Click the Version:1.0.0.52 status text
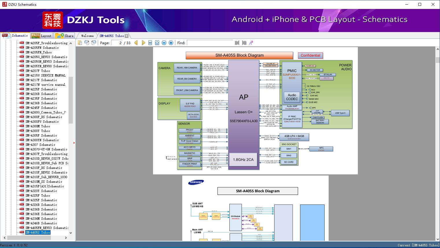440x248 pixels. click(14, 245)
